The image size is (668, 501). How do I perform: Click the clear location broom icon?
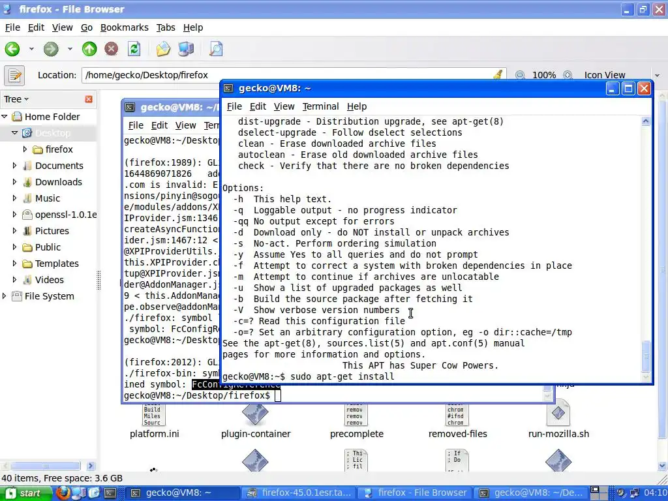pos(498,75)
